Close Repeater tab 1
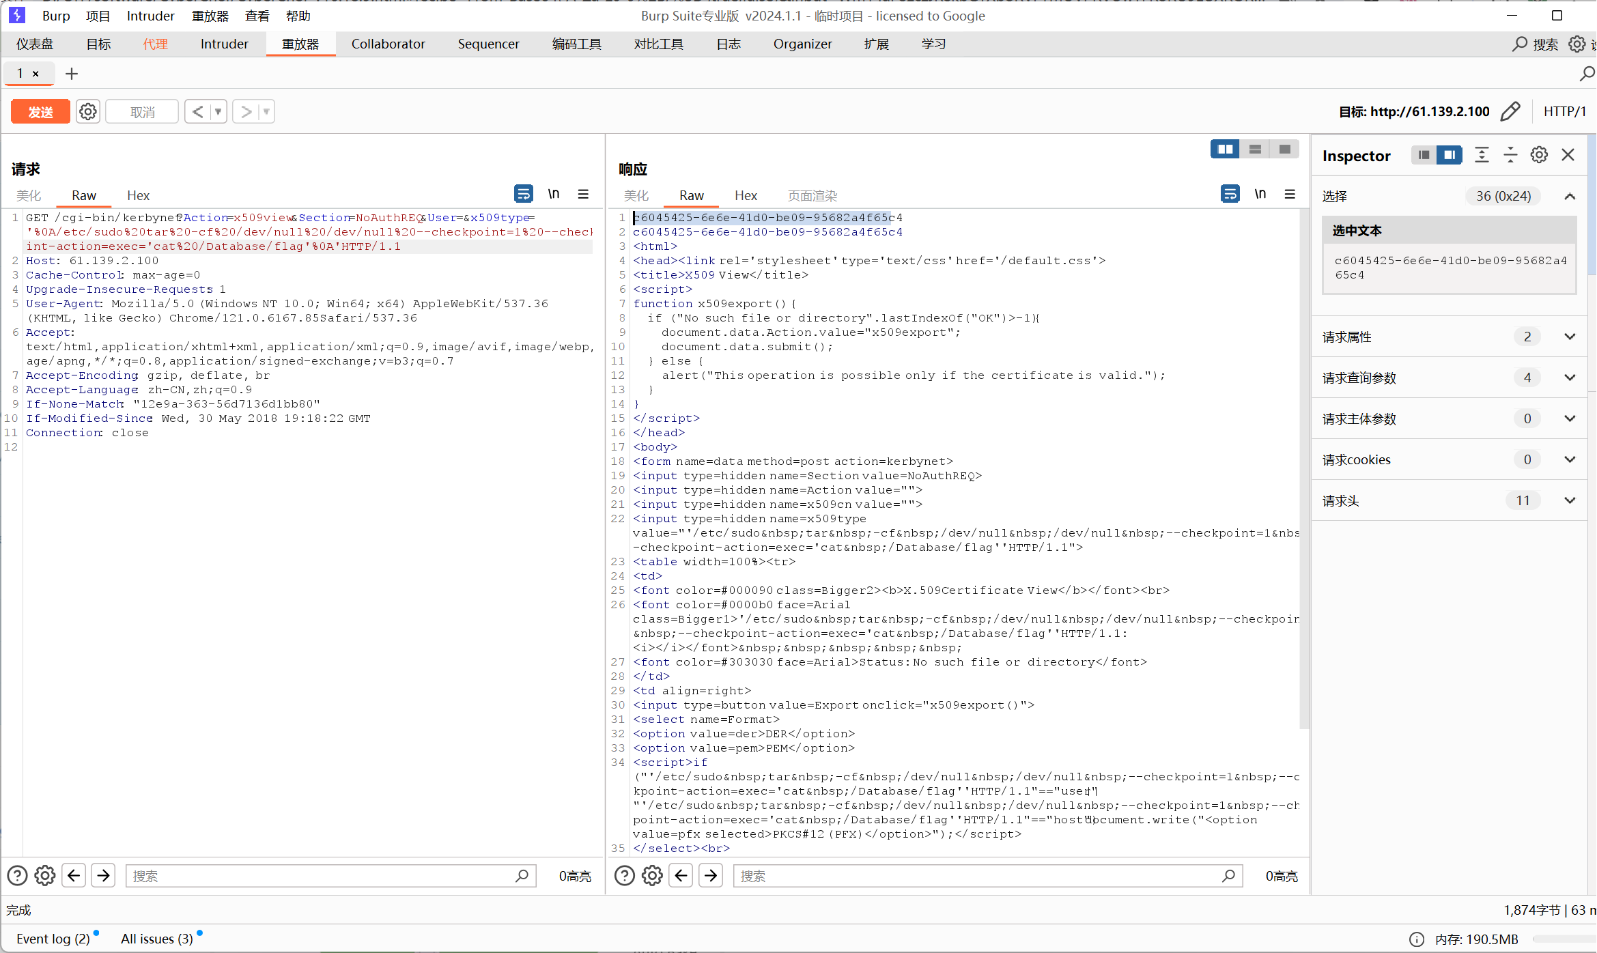1597x953 pixels. coord(36,74)
